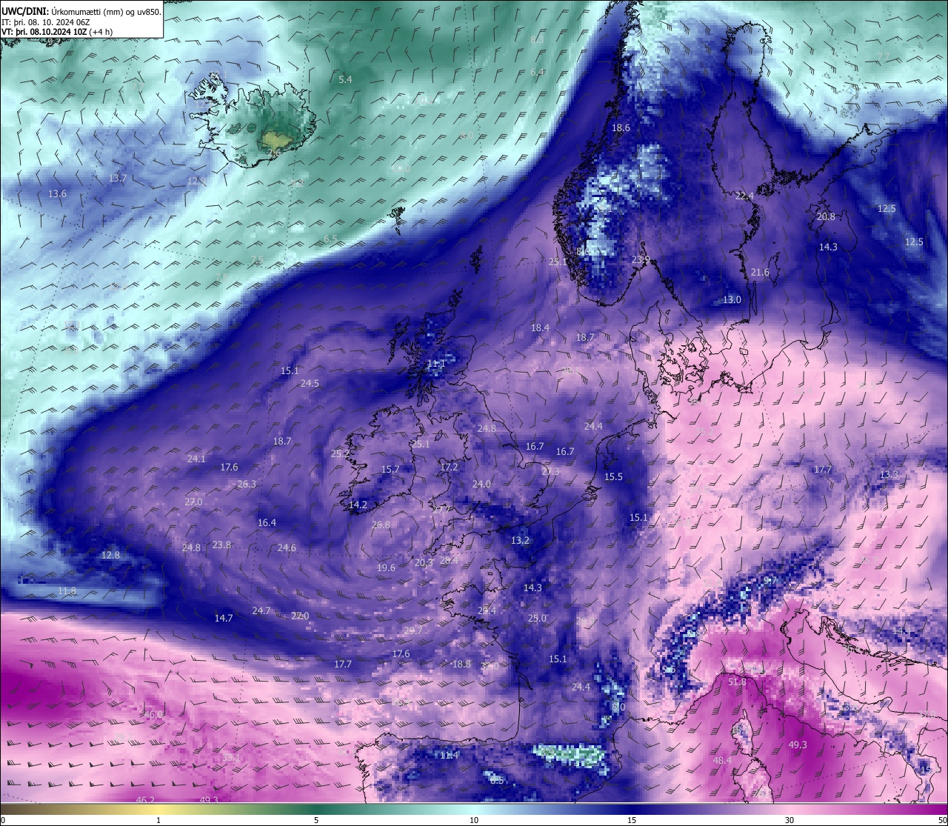This screenshot has height=826, width=948.
Task: Click the color scale bar at the bottom
Action: click(x=474, y=810)
